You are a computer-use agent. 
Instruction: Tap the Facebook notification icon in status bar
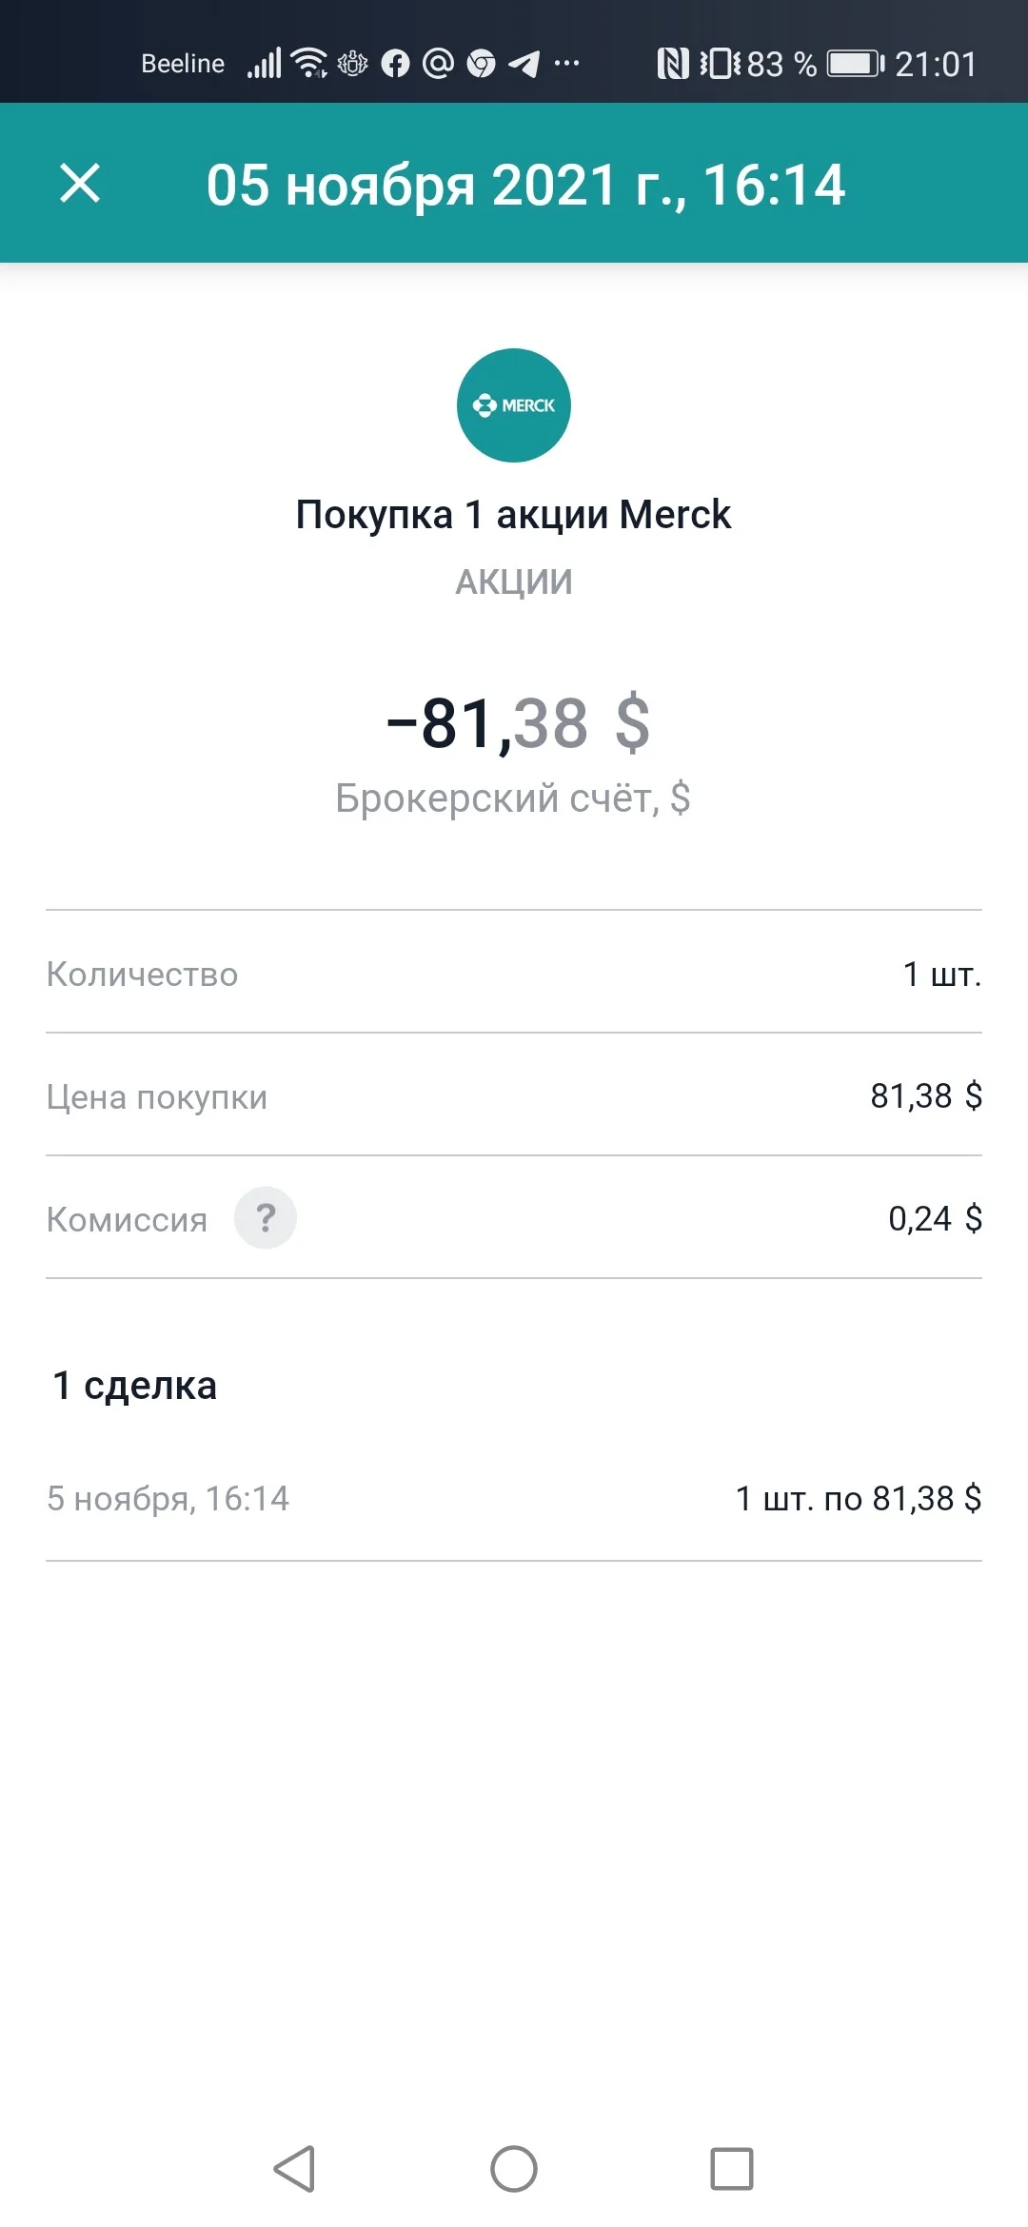395,64
